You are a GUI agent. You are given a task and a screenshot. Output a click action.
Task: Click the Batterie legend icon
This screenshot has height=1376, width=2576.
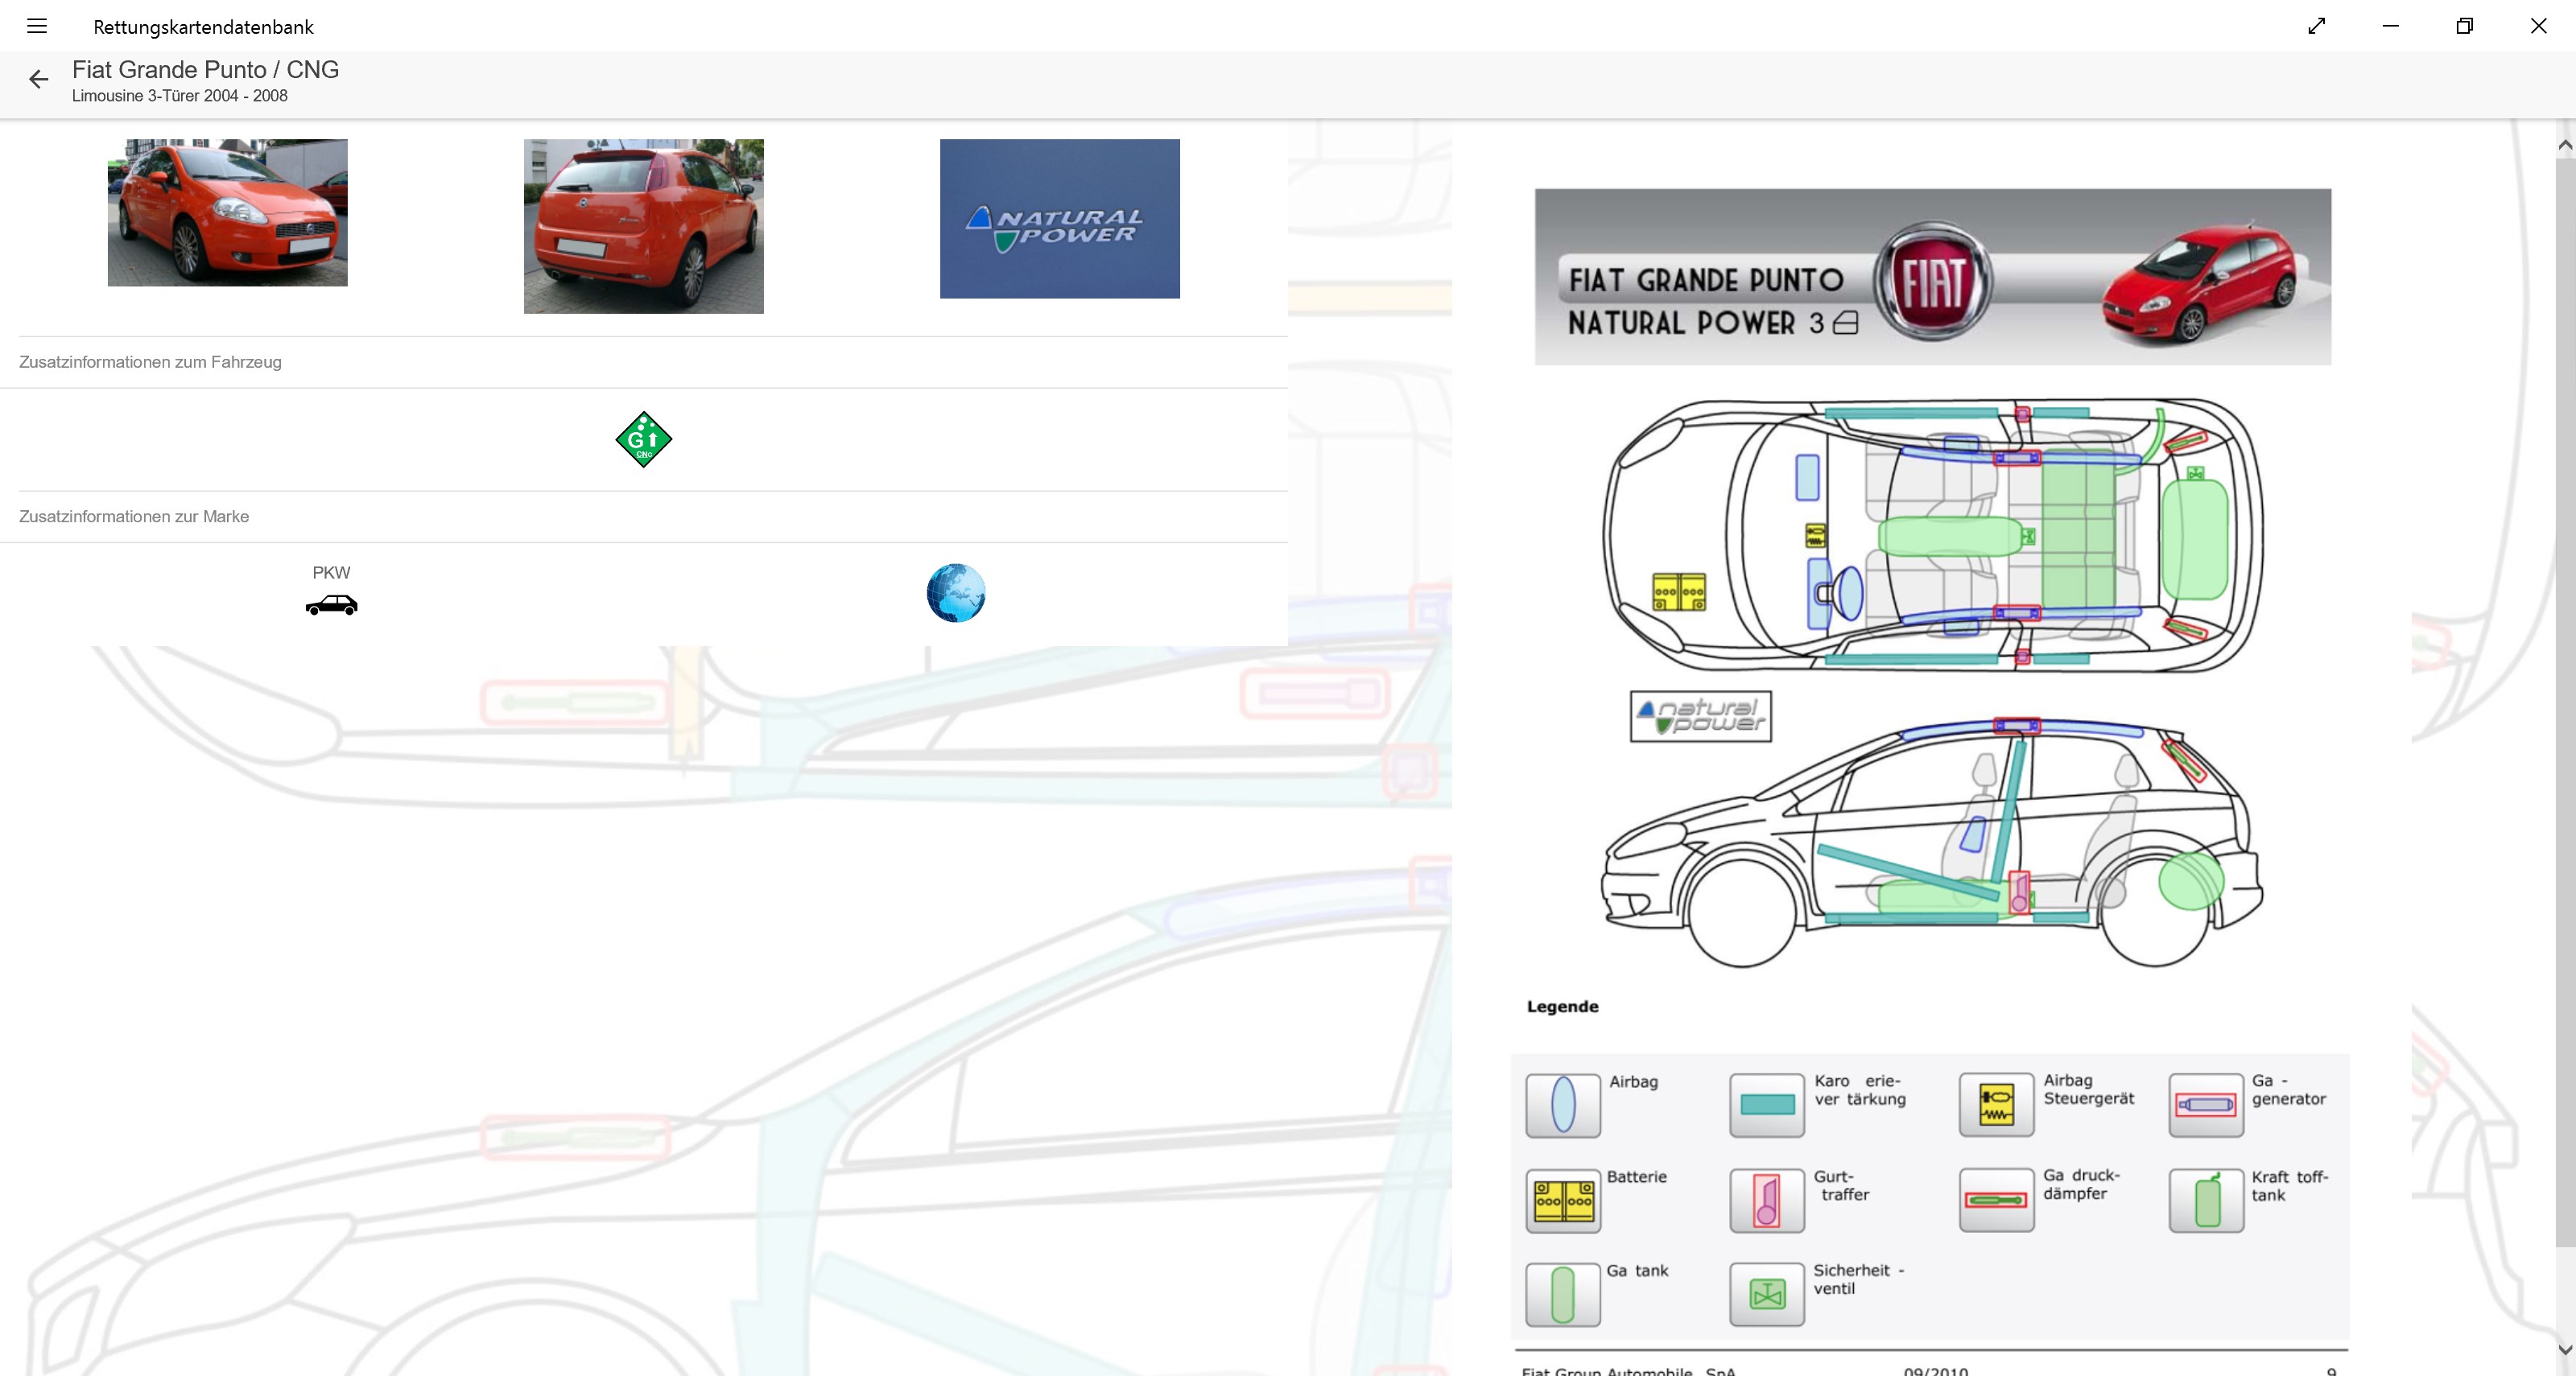point(1563,1200)
